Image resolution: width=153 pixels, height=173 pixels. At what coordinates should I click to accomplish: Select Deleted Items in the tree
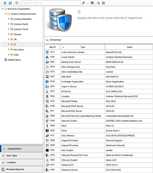(x=14, y=60)
